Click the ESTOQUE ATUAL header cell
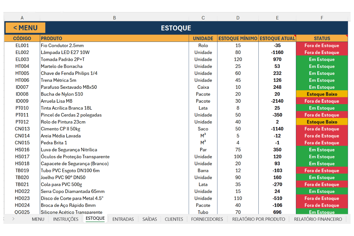 click(277, 38)
